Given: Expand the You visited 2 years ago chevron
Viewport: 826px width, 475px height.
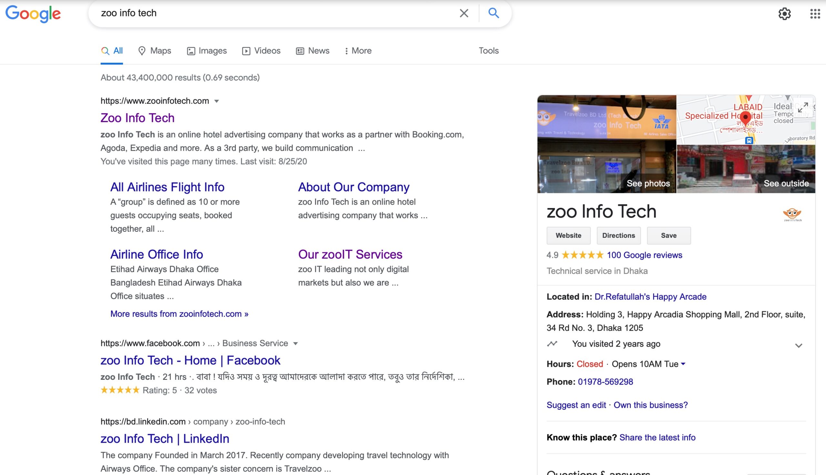Looking at the screenshot, I should pos(798,346).
